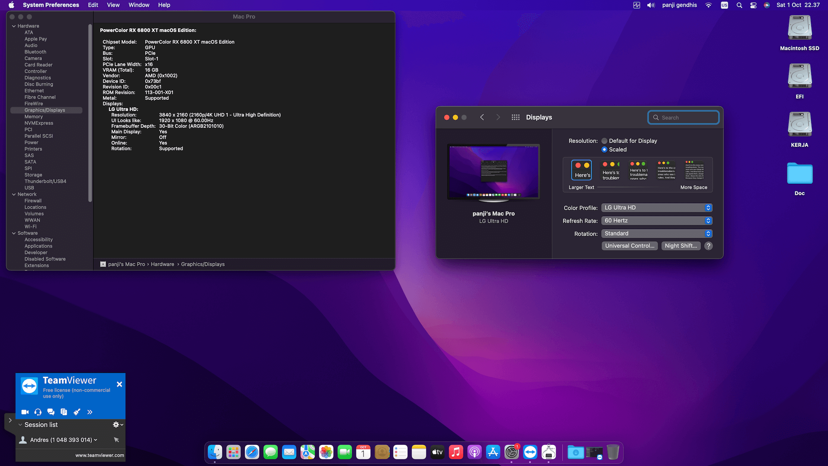828x466 pixels.
Task: Open Maps from the Dock
Action: (x=307, y=452)
